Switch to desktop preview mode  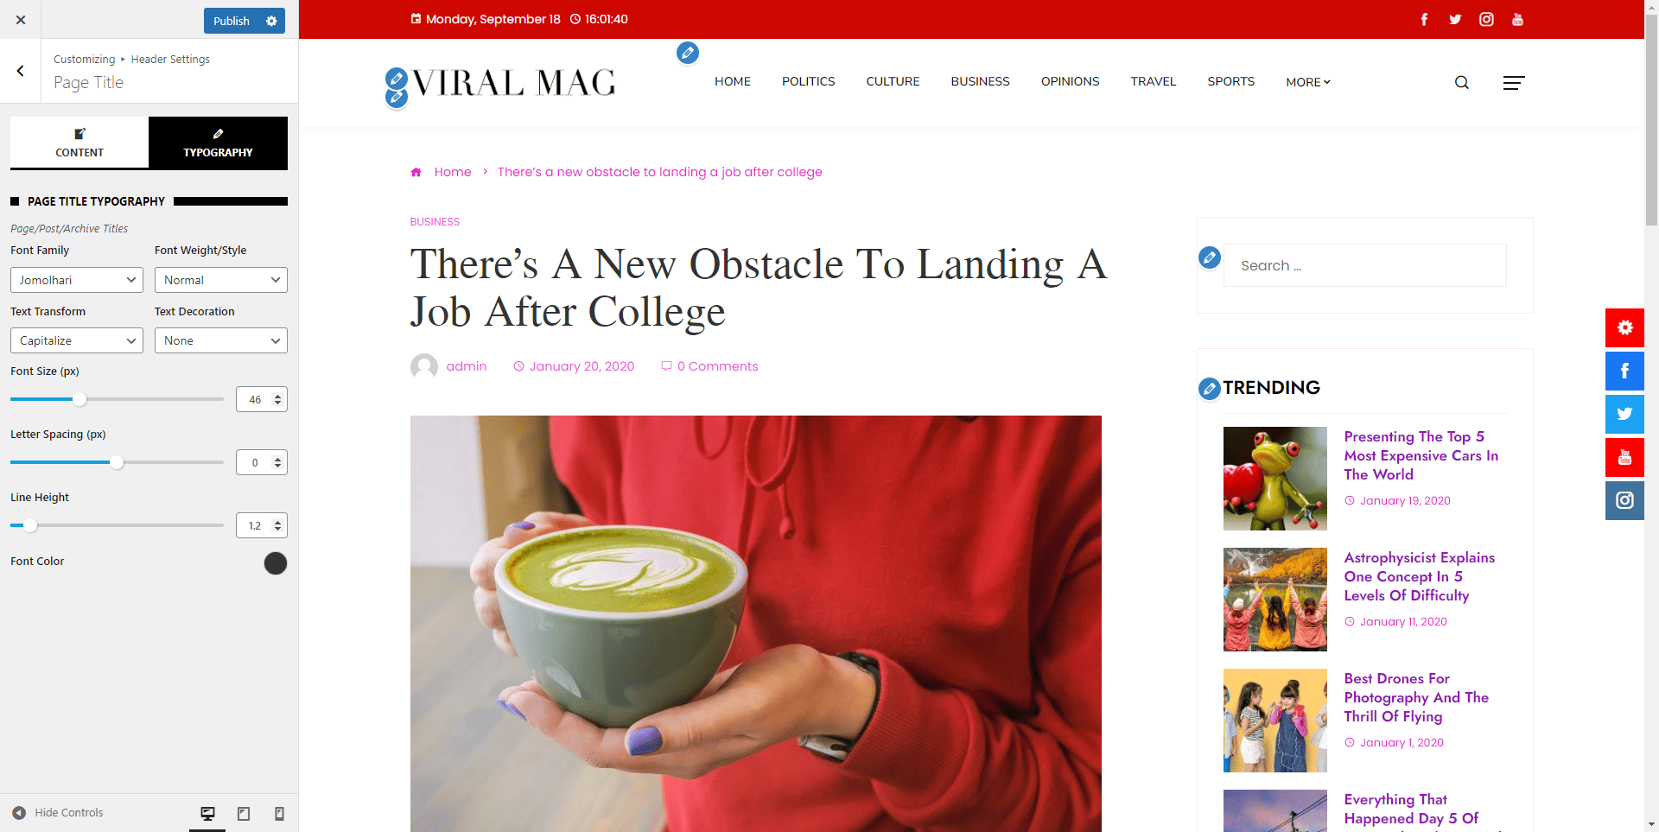207,813
